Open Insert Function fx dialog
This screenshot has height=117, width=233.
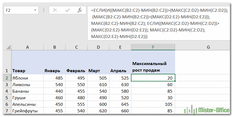point(80,10)
